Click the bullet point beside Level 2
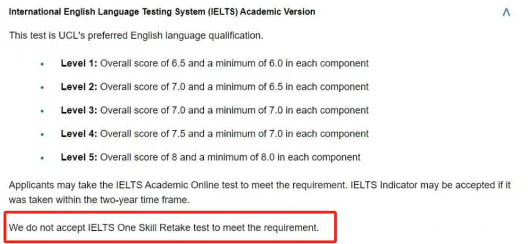This screenshot has width=531, height=244. point(42,87)
